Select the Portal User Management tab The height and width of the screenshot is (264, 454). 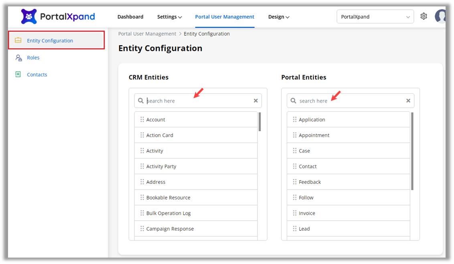225,17
